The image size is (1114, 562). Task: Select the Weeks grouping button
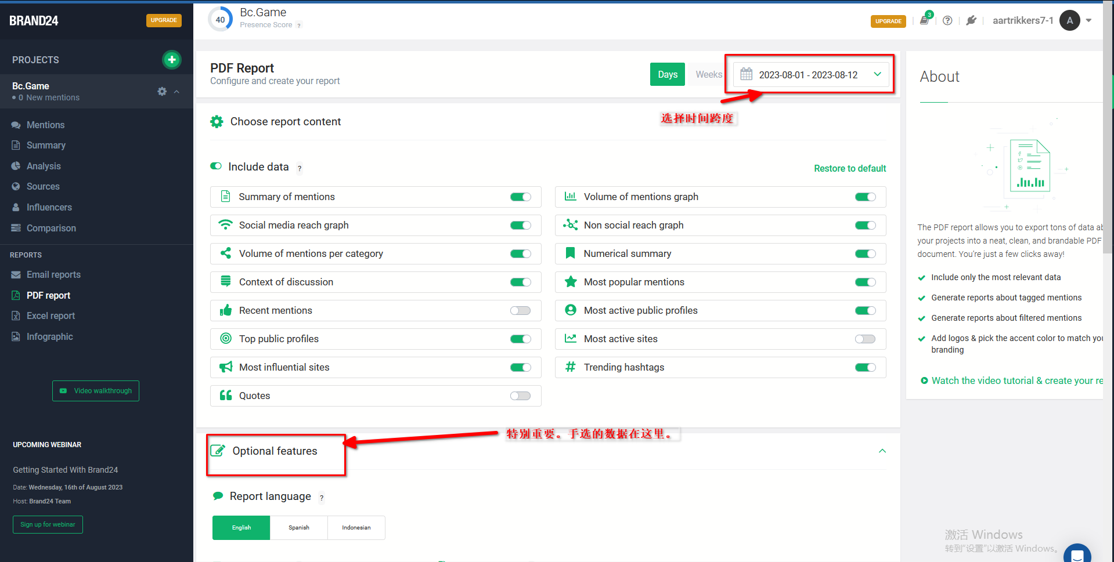(709, 74)
